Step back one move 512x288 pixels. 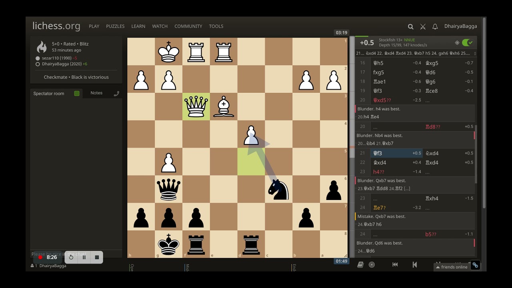[x=415, y=264]
